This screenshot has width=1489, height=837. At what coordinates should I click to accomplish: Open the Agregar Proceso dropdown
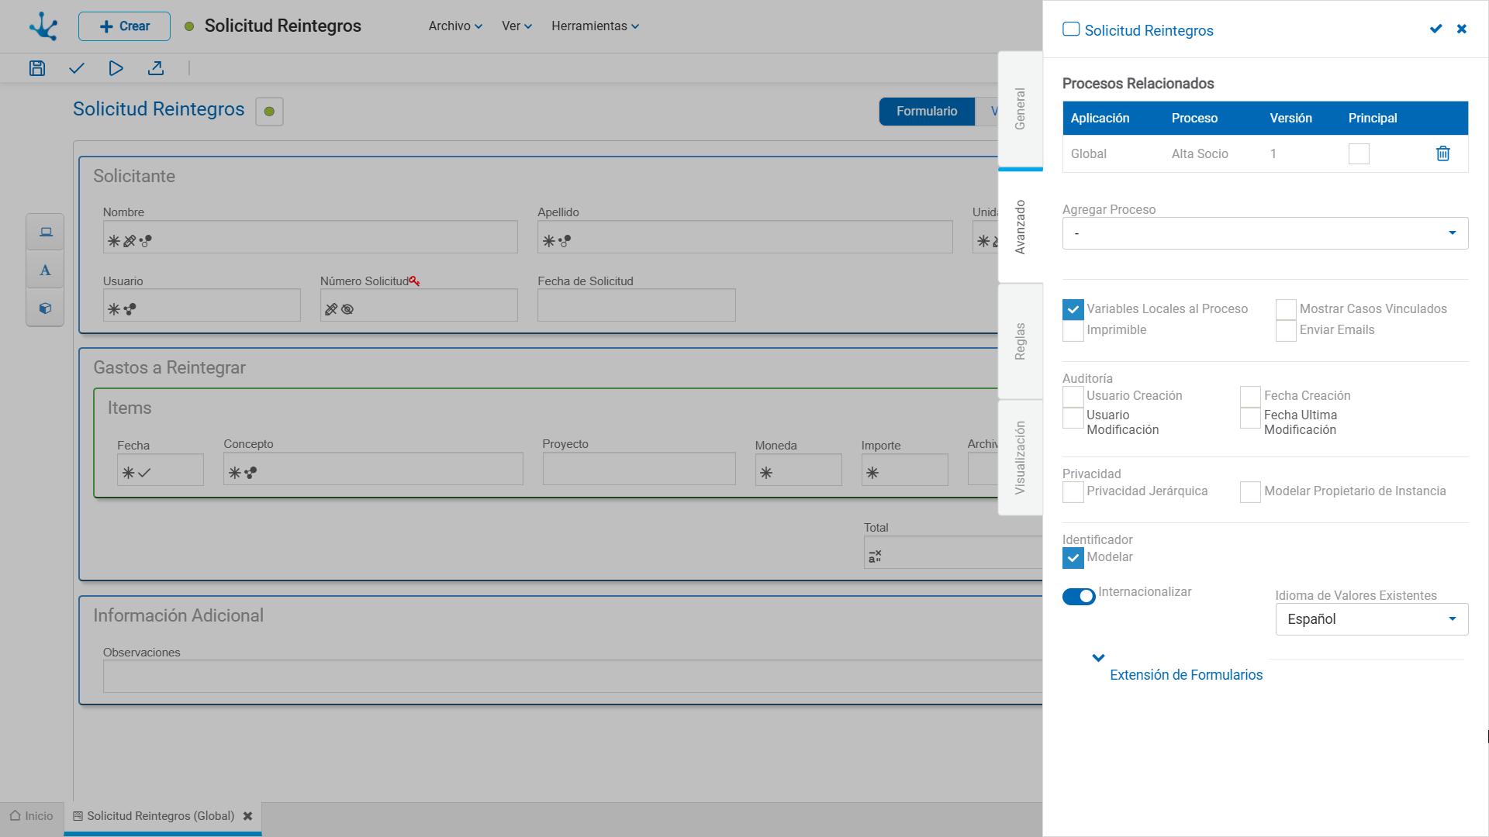pos(1265,233)
